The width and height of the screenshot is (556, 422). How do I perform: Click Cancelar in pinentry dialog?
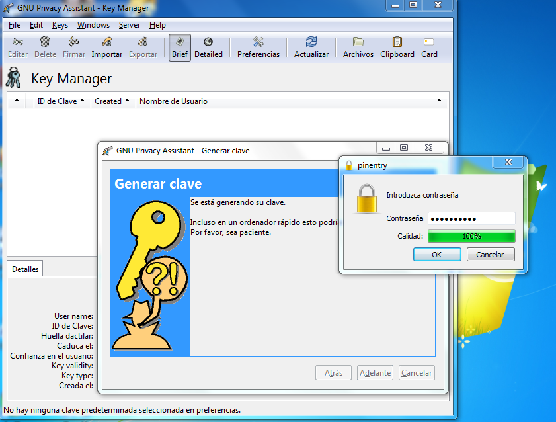(x=491, y=255)
